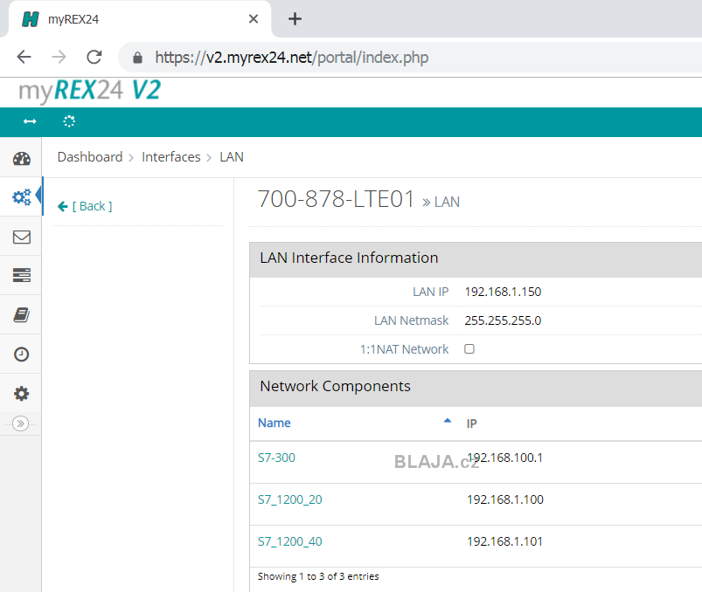Screen dimensions: 702x592
Task: Open the dashboard gauge sidebar icon
Action: [22, 158]
